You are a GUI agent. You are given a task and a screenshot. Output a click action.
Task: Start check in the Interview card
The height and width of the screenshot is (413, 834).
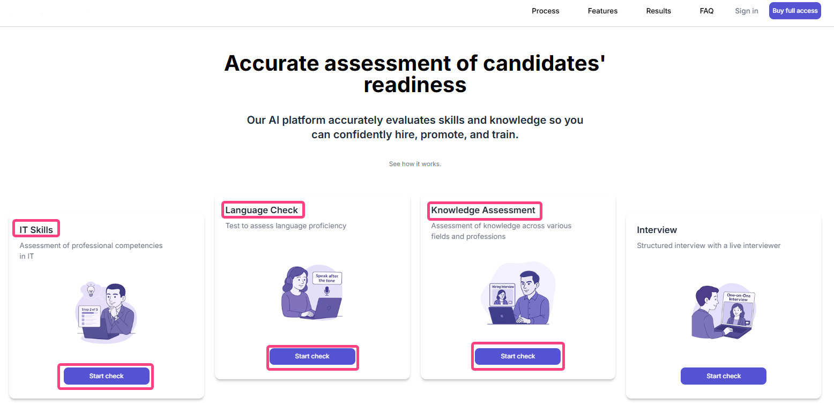(x=723, y=376)
